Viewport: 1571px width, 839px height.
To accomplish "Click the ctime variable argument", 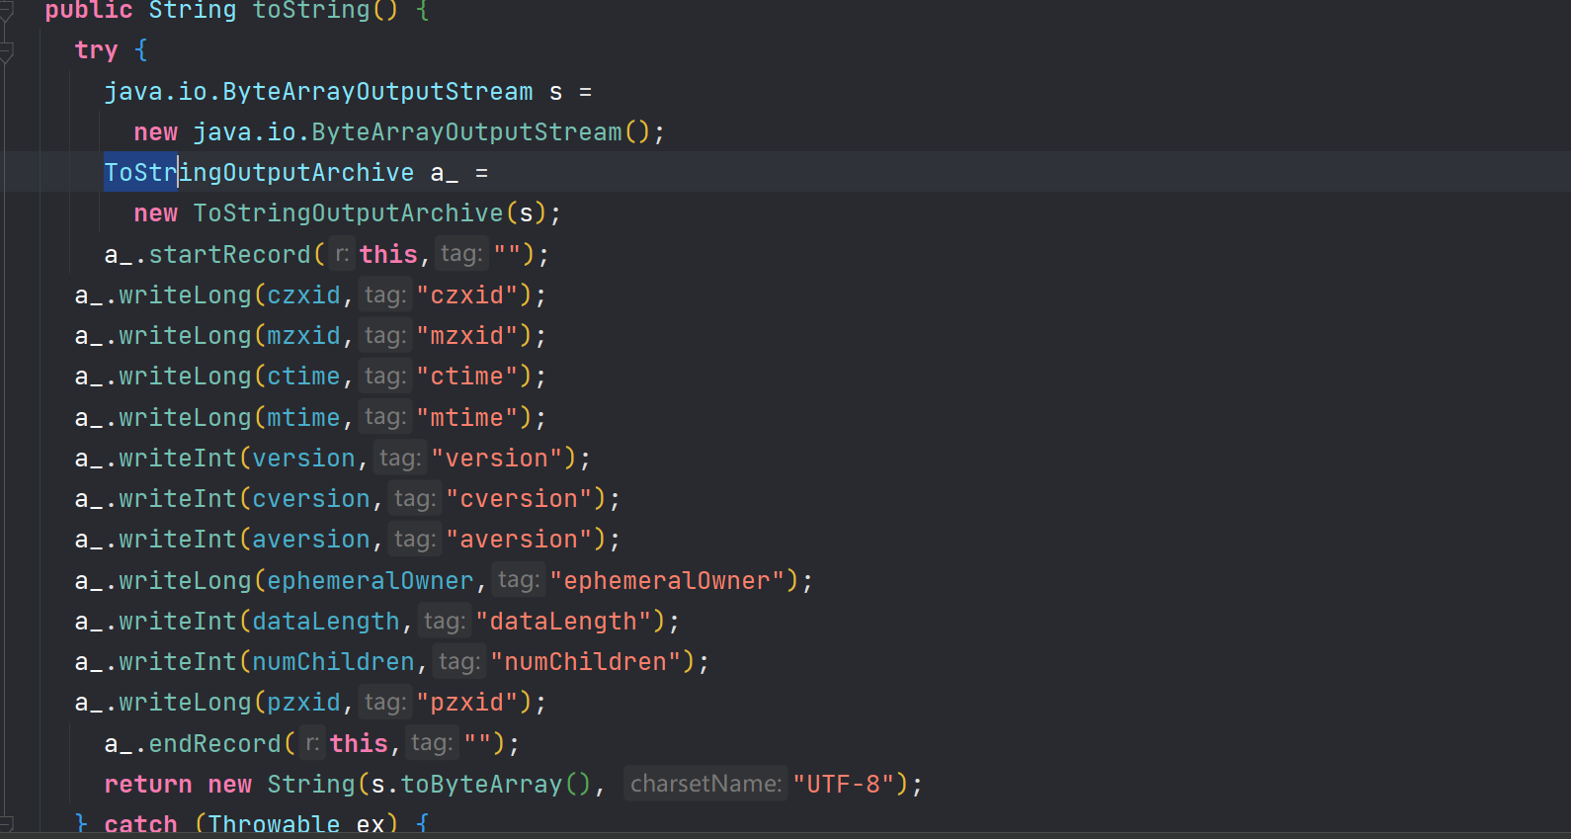I will pos(304,377).
